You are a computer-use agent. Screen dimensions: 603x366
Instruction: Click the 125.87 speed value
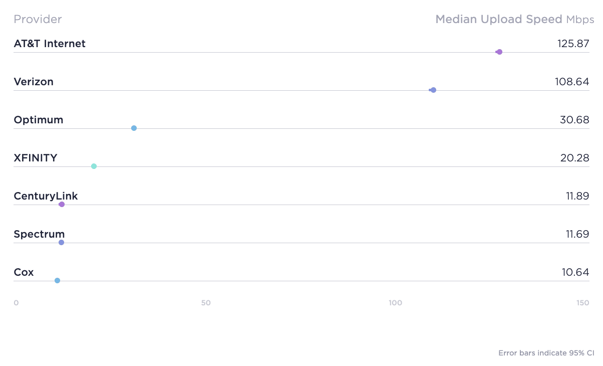tap(573, 44)
